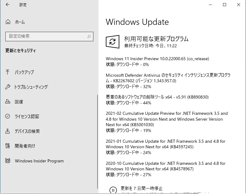The image size is (246, 194).
Task: Click the Find my device icon
Action: click(8, 131)
